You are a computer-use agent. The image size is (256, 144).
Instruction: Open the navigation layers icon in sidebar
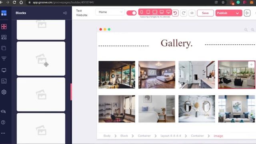pos(4,58)
